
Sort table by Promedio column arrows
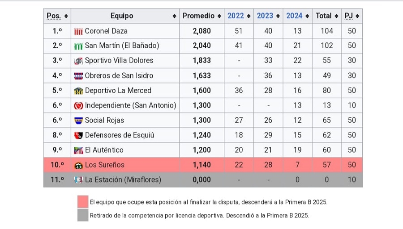pos(219,16)
